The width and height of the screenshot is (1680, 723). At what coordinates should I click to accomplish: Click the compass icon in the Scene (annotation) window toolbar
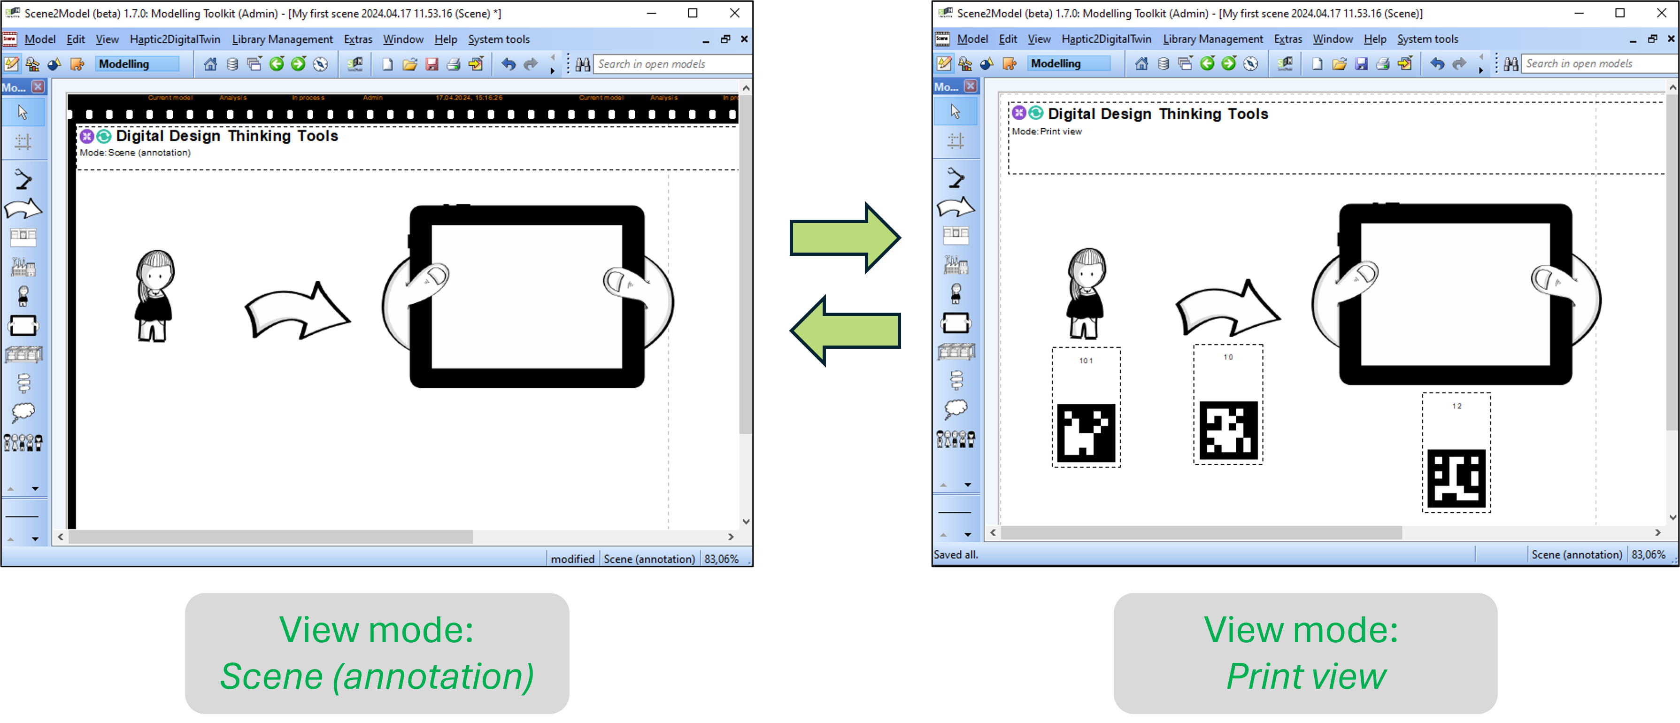tap(320, 64)
